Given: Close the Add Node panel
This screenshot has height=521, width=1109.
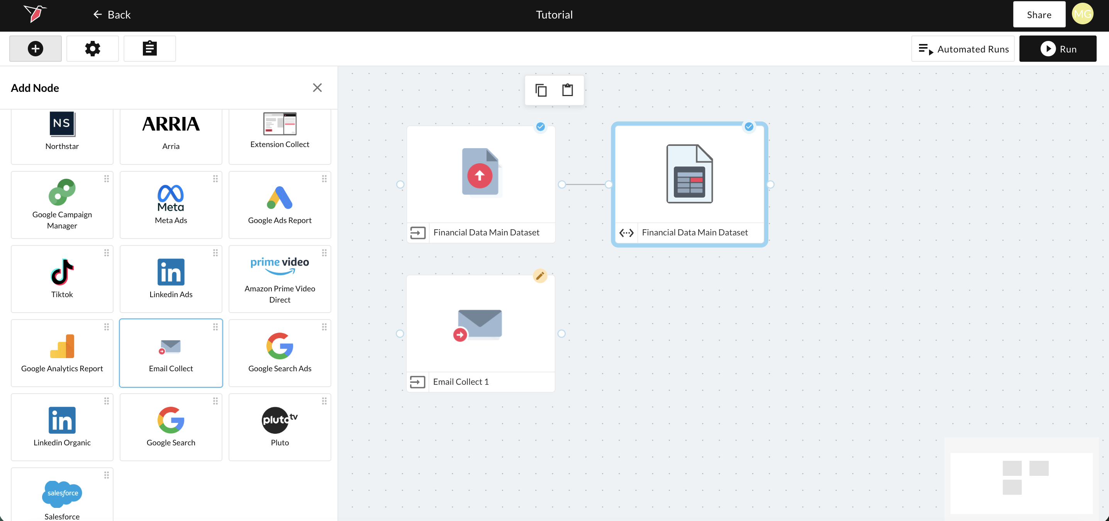Looking at the screenshot, I should (317, 88).
